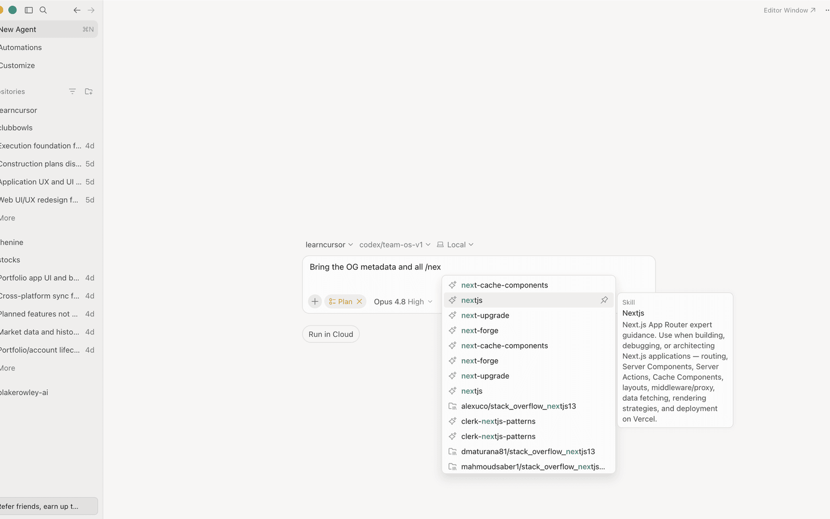Open Cross-platform sync conversation
Viewport: 830px width, 519px height.
(49, 296)
